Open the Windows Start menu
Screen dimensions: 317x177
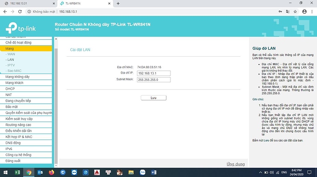tap(6, 172)
